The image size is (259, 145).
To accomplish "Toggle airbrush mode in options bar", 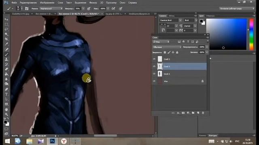I will click(113, 8).
